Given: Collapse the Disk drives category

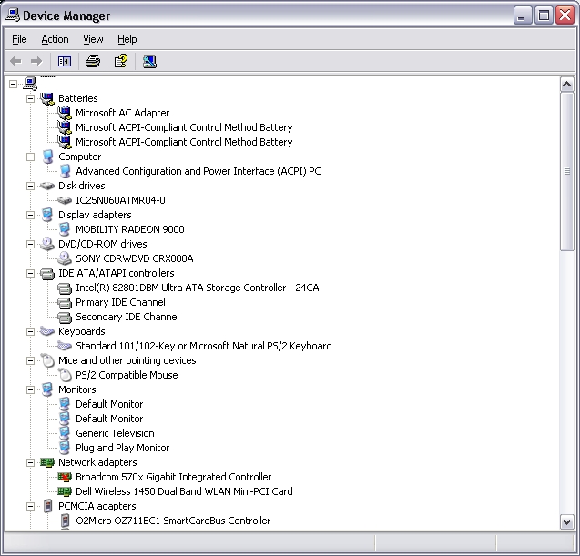Looking at the screenshot, I should (30, 186).
